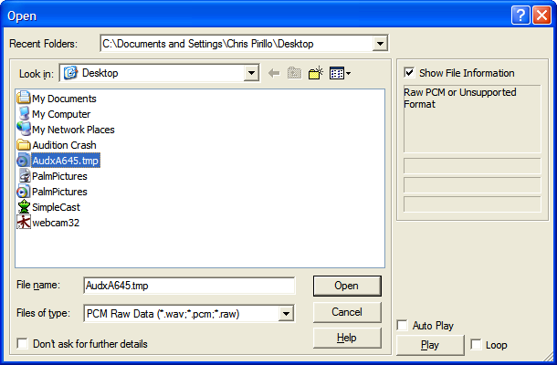The height and width of the screenshot is (365, 557).
Task: Click the dialog Help question mark
Action: pyautogui.click(x=520, y=16)
